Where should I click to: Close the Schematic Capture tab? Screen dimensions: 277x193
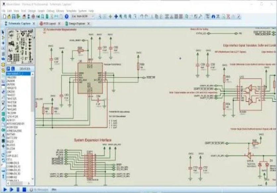click(x=34, y=23)
